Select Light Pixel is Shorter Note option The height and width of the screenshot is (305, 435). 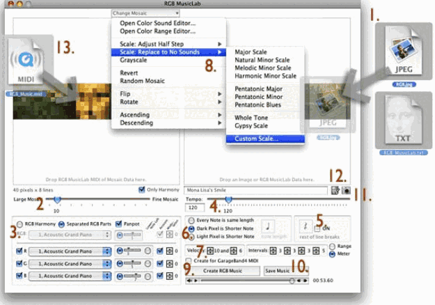[x=191, y=237]
